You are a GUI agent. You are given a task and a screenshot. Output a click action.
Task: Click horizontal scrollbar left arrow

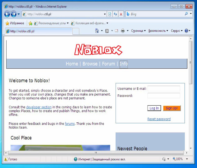(6, 153)
